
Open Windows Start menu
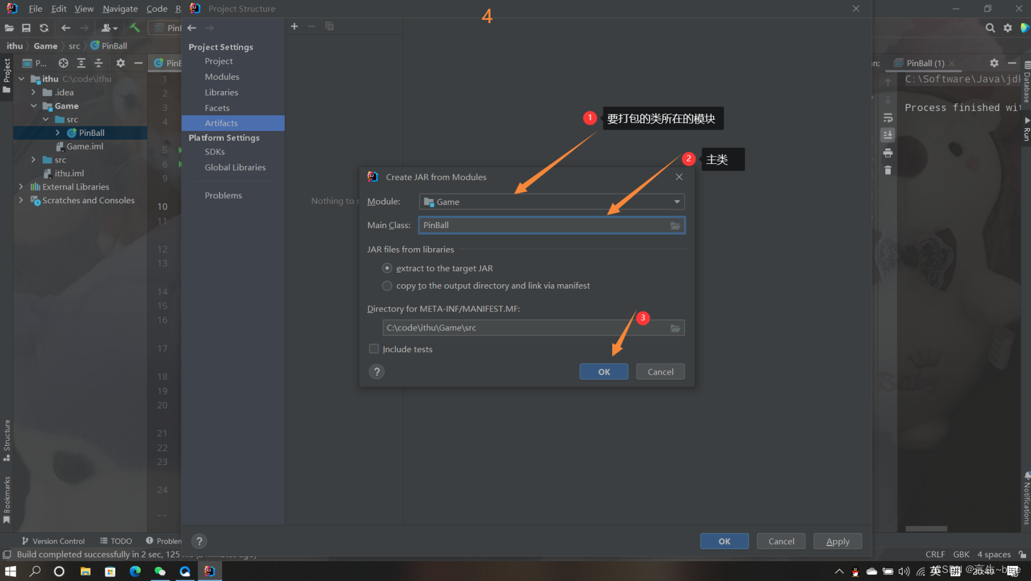[11, 571]
